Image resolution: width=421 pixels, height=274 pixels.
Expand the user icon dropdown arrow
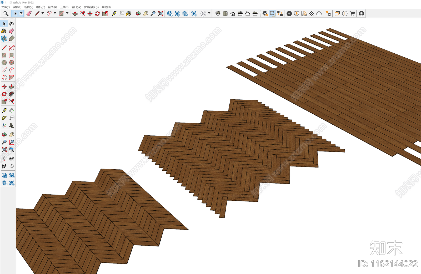[209, 13]
